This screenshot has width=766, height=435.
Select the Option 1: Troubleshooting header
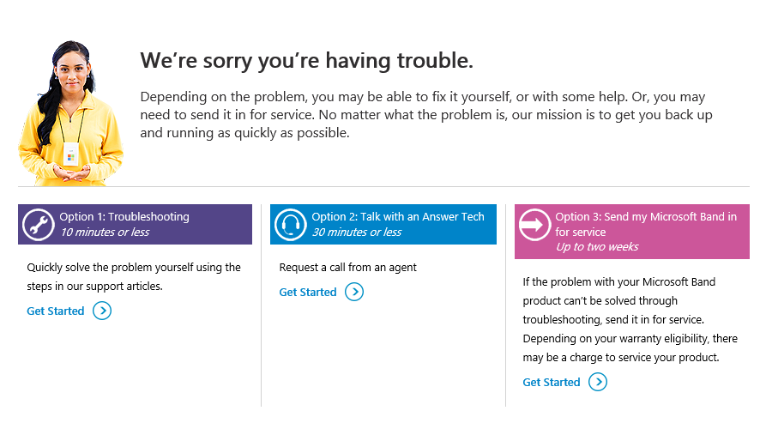pos(124,217)
